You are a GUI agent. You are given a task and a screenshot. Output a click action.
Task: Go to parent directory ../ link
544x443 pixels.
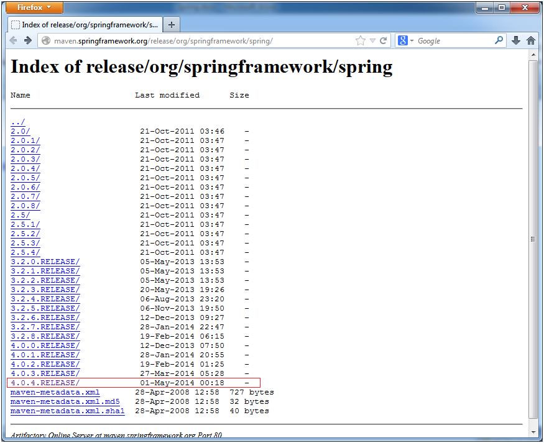click(17, 122)
